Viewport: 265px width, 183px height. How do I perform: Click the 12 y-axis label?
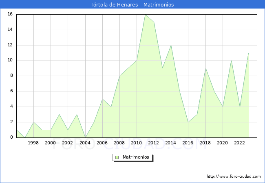(x=10, y=45)
